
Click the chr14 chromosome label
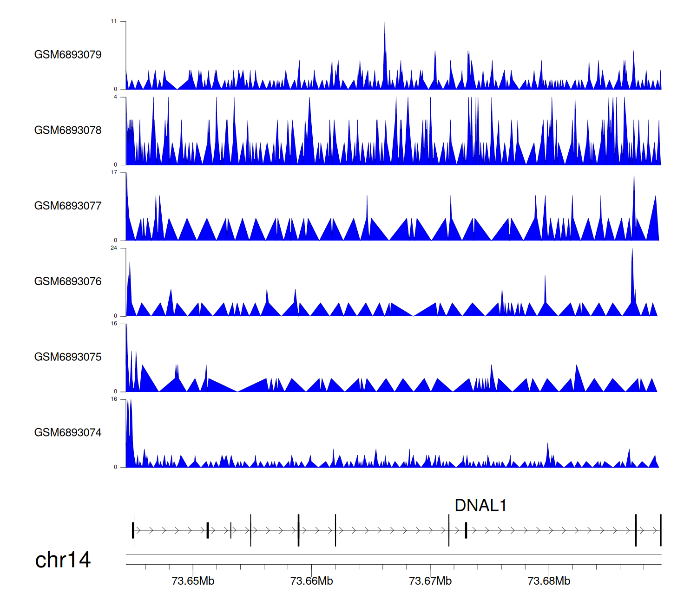click(x=63, y=560)
